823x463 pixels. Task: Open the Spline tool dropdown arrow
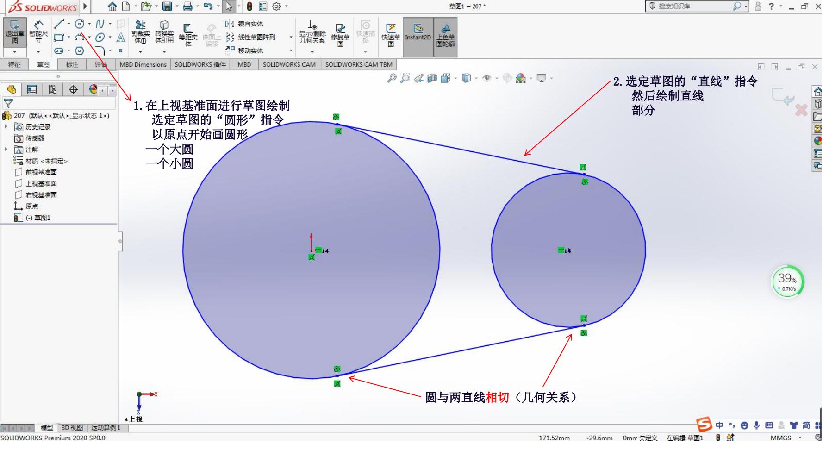tap(110, 24)
